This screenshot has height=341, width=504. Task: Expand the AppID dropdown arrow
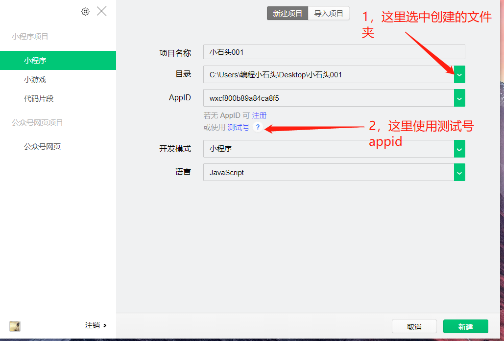(x=459, y=98)
